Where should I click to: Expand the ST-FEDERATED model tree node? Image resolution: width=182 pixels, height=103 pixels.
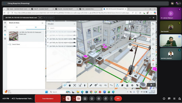[x=48, y=46]
